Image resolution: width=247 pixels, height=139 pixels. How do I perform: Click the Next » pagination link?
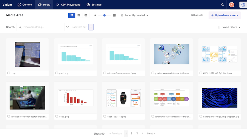[151, 134]
